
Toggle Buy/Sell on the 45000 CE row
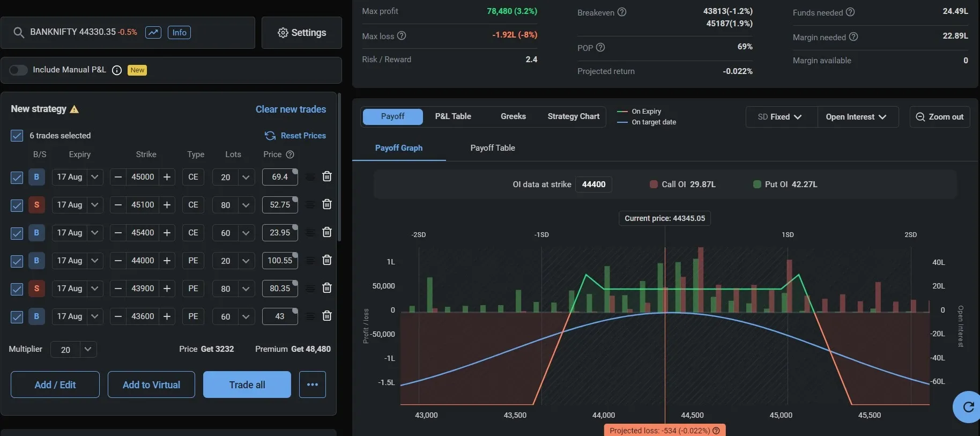(36, 177)
